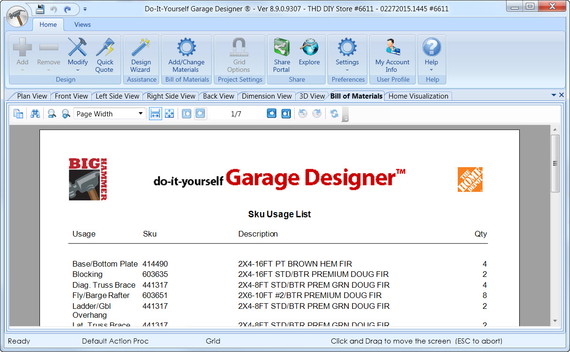This screenshot has height=352, width=570.
Task: Go to the first report page
Action: pos(187,114)
